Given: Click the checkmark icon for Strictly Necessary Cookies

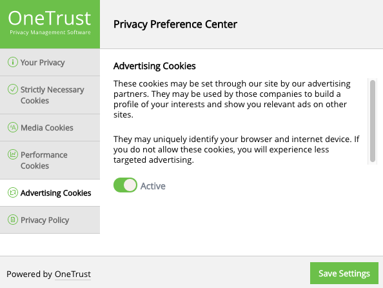Looking at the screenshot, I should coord(13,89).
